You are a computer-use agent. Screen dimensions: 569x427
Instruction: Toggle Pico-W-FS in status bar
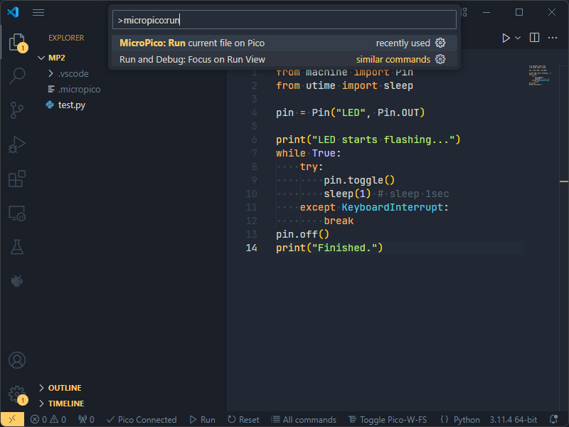[388, 420]
